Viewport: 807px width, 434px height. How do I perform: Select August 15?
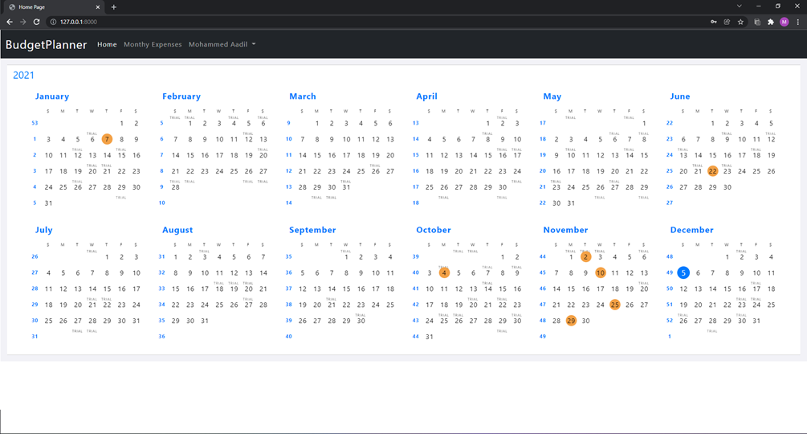pyautogui.click(x=176, y=289)
